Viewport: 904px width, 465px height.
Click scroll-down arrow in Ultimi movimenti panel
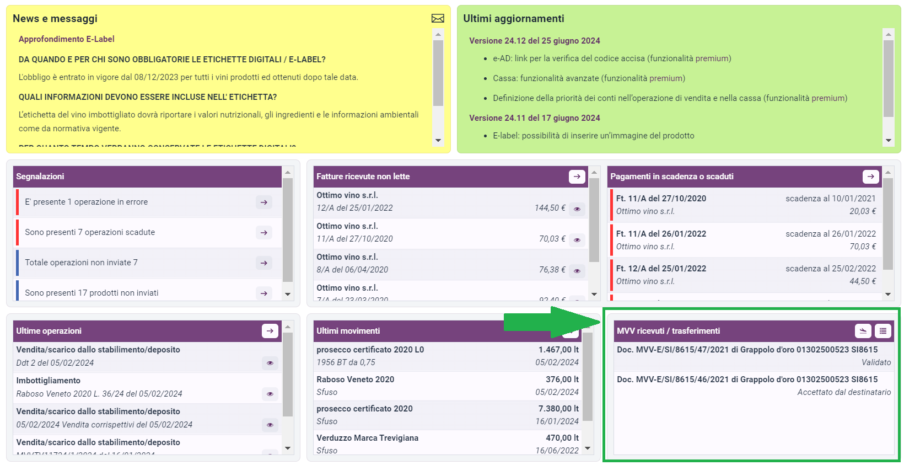[588, 448]
